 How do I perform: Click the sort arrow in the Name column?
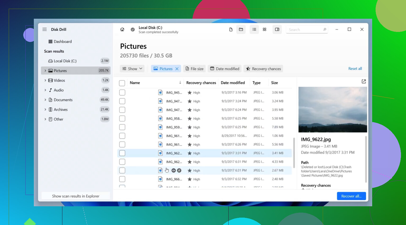[180, 83]
